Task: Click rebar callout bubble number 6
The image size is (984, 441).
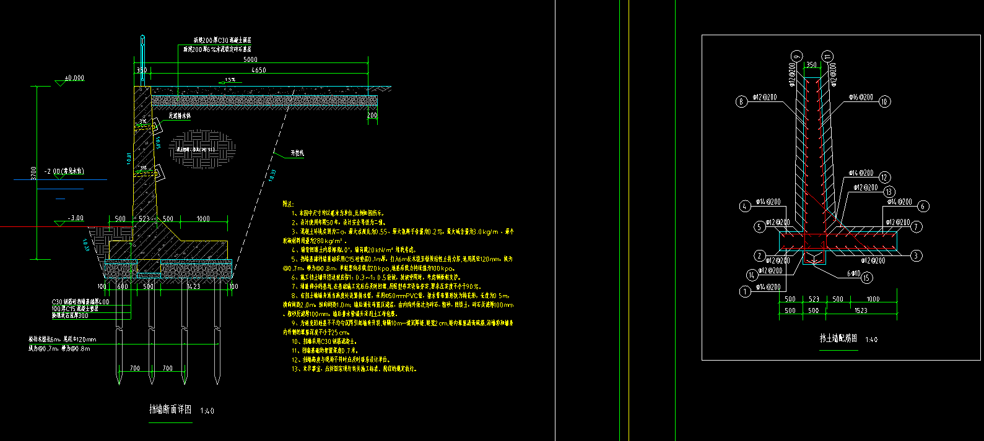Action: coord(923,207)
